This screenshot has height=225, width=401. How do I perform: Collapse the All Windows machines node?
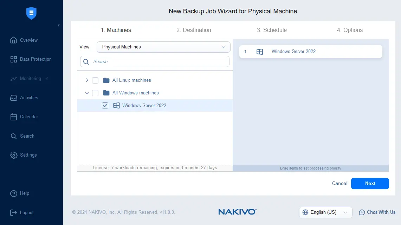pos(87,93)
